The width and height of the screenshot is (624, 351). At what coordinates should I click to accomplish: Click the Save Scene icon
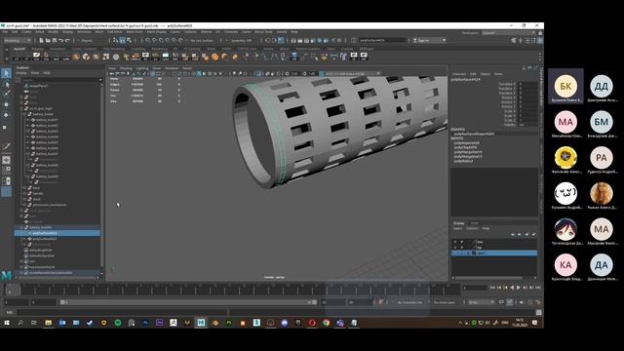coord(55,40)
